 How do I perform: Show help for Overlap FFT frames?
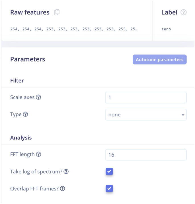click(62, 189)
